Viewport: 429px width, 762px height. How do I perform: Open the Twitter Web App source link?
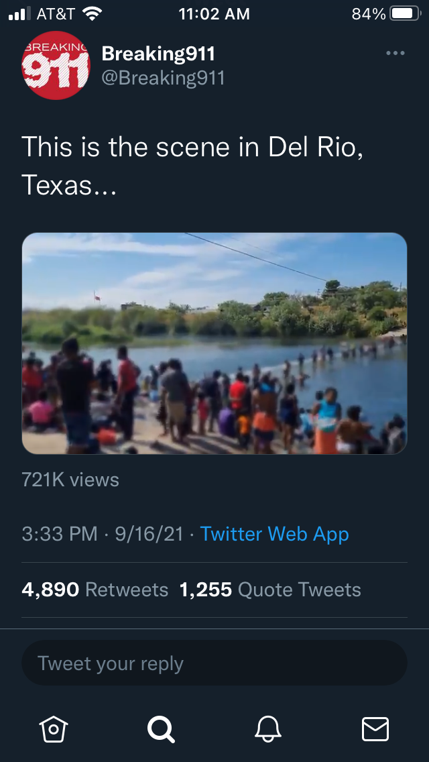[275, 534]
